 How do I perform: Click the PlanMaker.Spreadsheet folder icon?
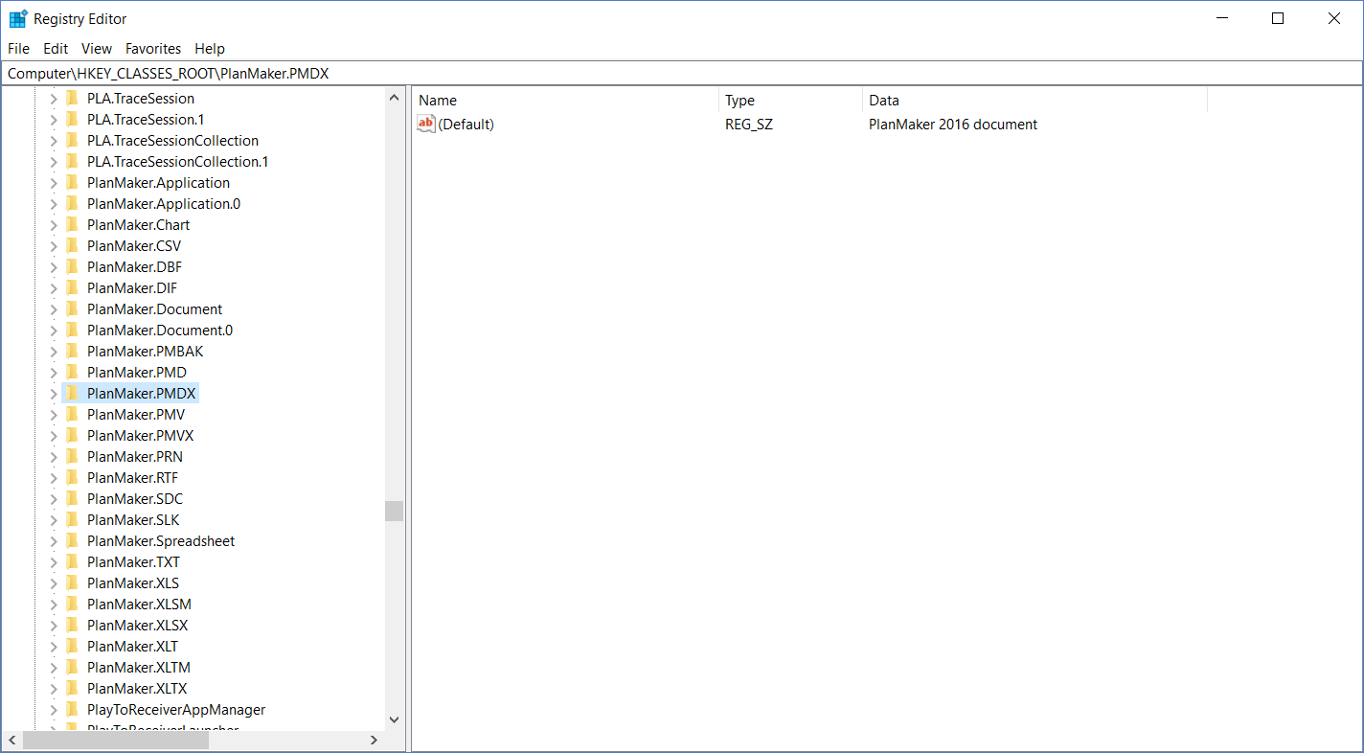72,541
